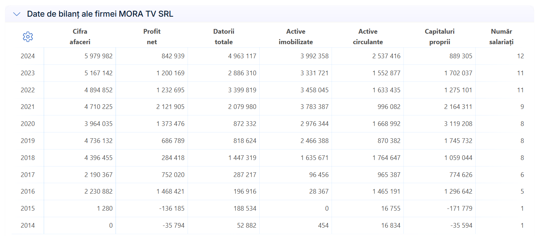Select the Capitaluri proprii column header
This screenshot has width=538, height=236.
[439, 37]
